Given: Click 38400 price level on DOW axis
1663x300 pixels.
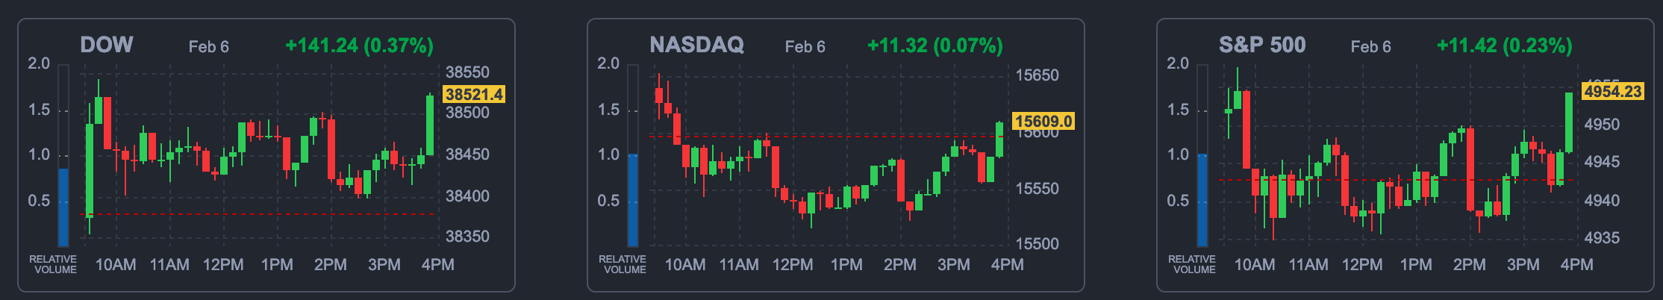Looking at the screenshot, I should tap(467, 196).
